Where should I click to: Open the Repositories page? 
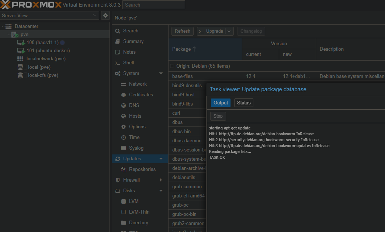pos(142,169)
